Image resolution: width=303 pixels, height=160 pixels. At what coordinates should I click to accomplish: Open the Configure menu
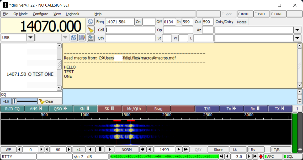pos(40,14)
